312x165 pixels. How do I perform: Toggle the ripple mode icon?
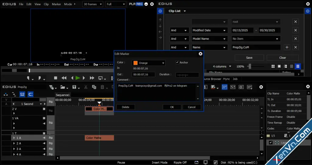click(x=14, y=94)
